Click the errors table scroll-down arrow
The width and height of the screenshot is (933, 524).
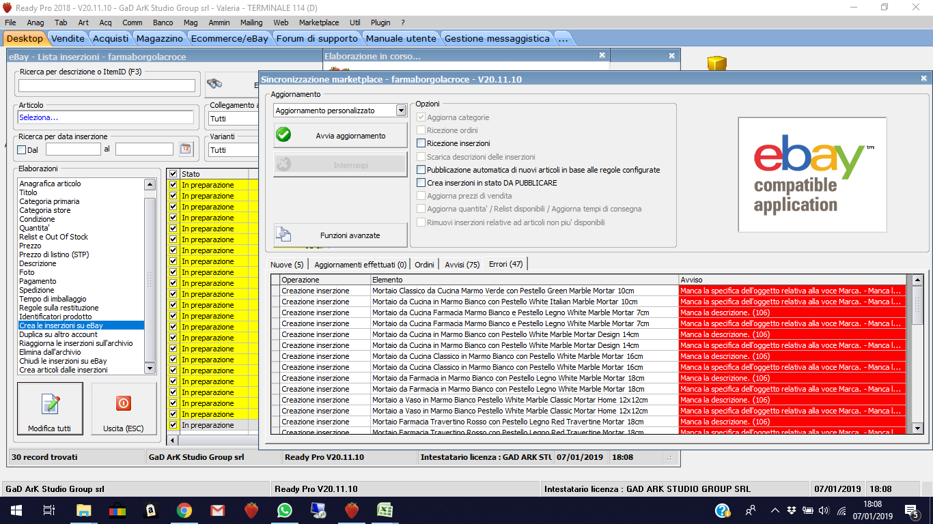(917, 428)
